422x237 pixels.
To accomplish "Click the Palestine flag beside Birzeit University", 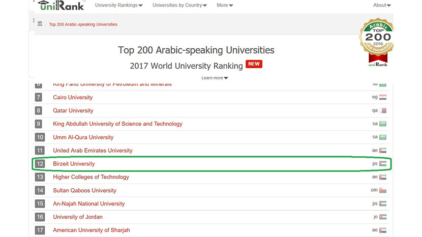I will [383, 164].
